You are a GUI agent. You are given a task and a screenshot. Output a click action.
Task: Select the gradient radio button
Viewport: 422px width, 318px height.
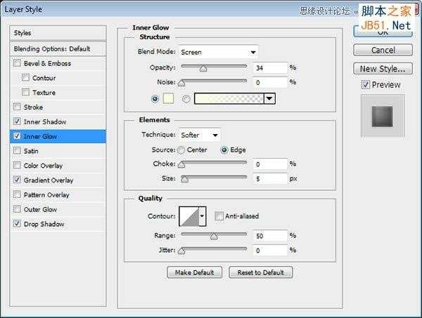(186, 99)
